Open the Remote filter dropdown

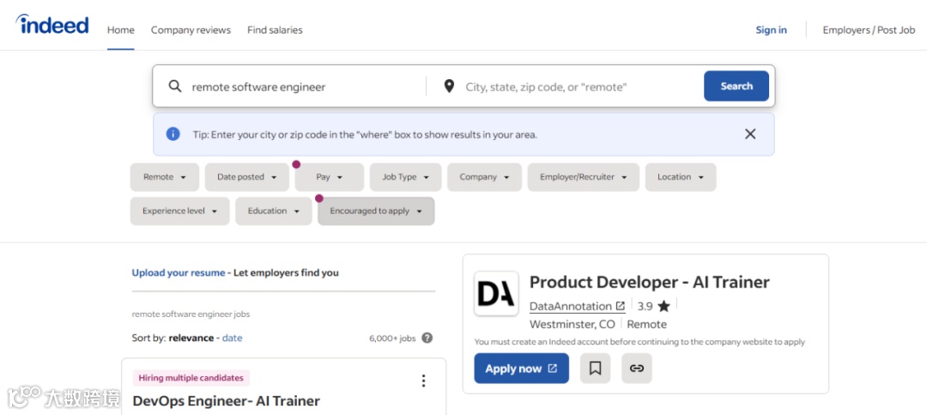point(165,177)
